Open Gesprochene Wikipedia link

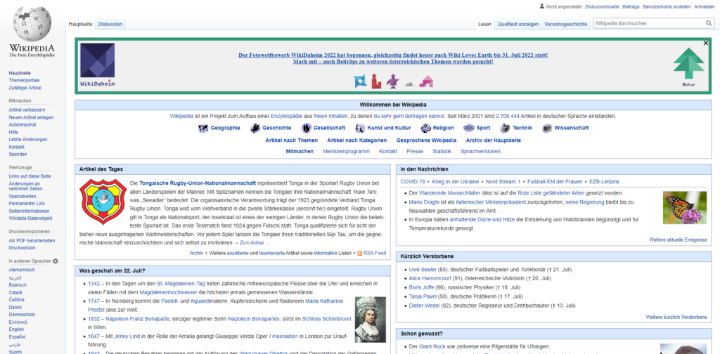426,140
